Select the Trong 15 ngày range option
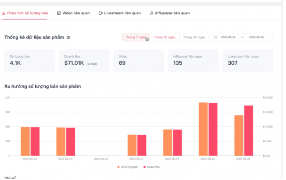This screenshot has width=286, height=180. click(164, 37)
